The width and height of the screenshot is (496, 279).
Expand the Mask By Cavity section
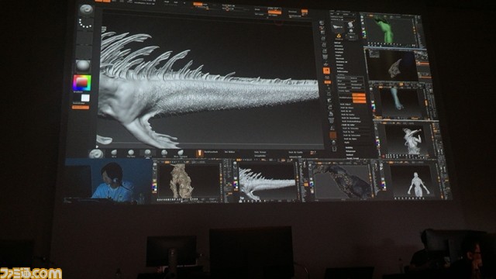(348, 115)
